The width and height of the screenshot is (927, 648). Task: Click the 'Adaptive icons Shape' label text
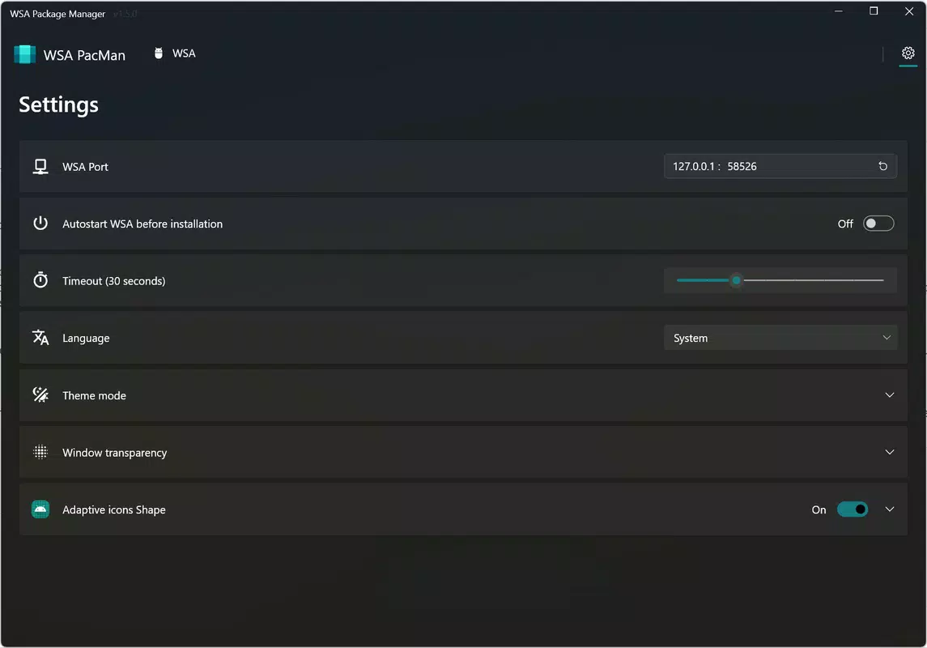(113, 509)
